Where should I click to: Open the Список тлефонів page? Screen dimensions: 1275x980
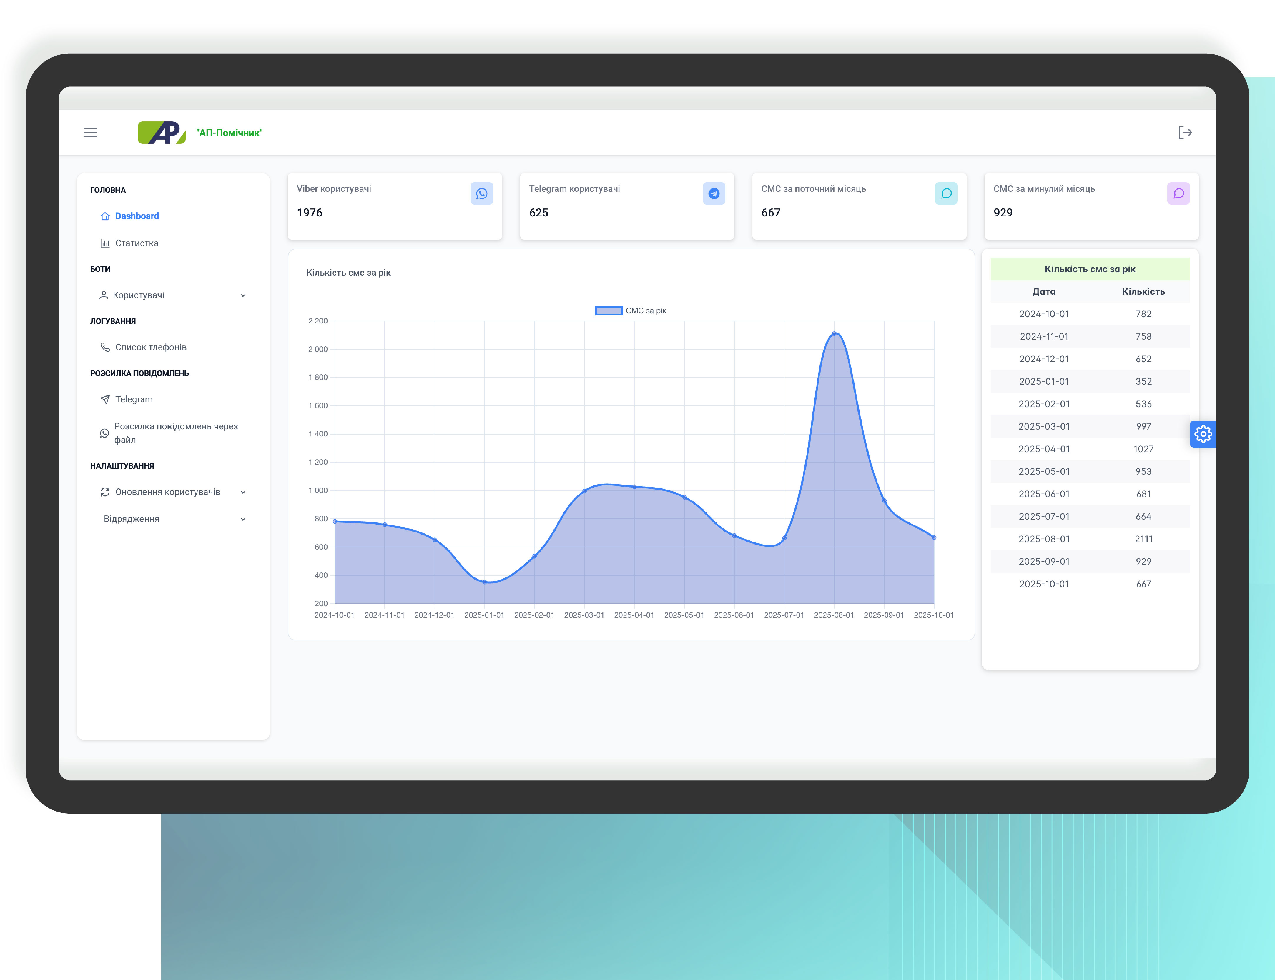[x=151, y=347]
